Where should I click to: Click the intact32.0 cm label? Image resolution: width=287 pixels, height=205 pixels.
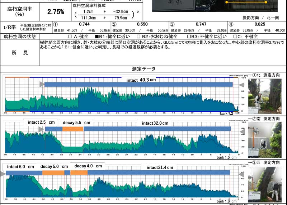coord(155,123)
